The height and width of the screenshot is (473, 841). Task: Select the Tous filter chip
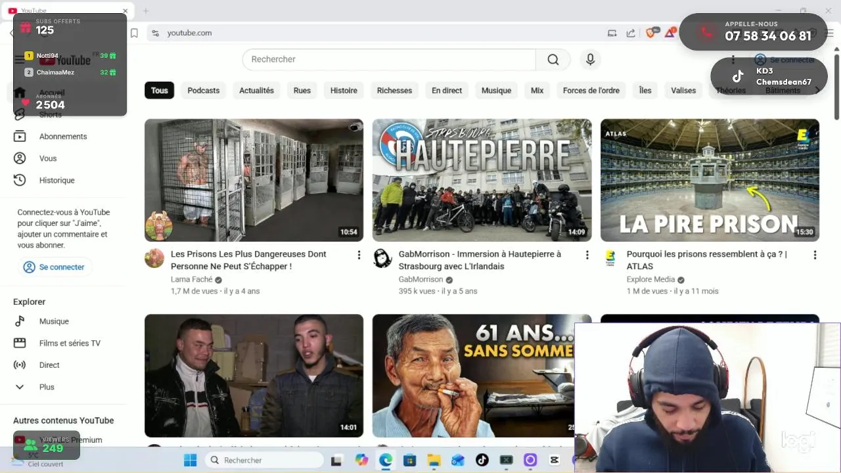click(x=159, y=91)
